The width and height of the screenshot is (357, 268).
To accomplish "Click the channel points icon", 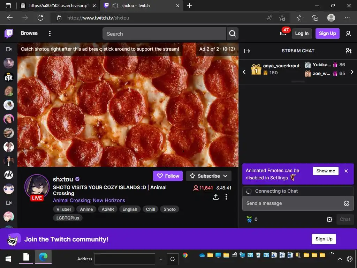I will (x=249, y=219).
